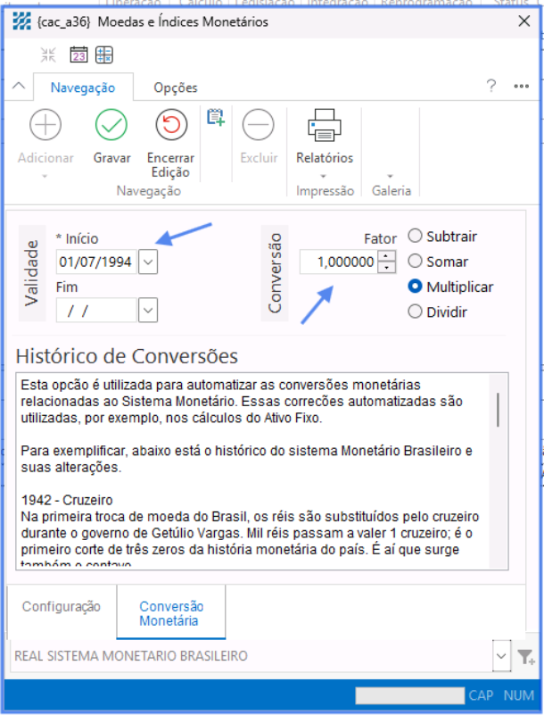Screen dimensions: 544x715
Task: Open the Início date dropdown
Action: 148,262
